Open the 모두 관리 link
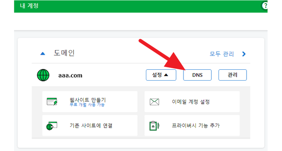Image resolution: width=282 pixels, height=151 pixels. [x=221, y=54]
